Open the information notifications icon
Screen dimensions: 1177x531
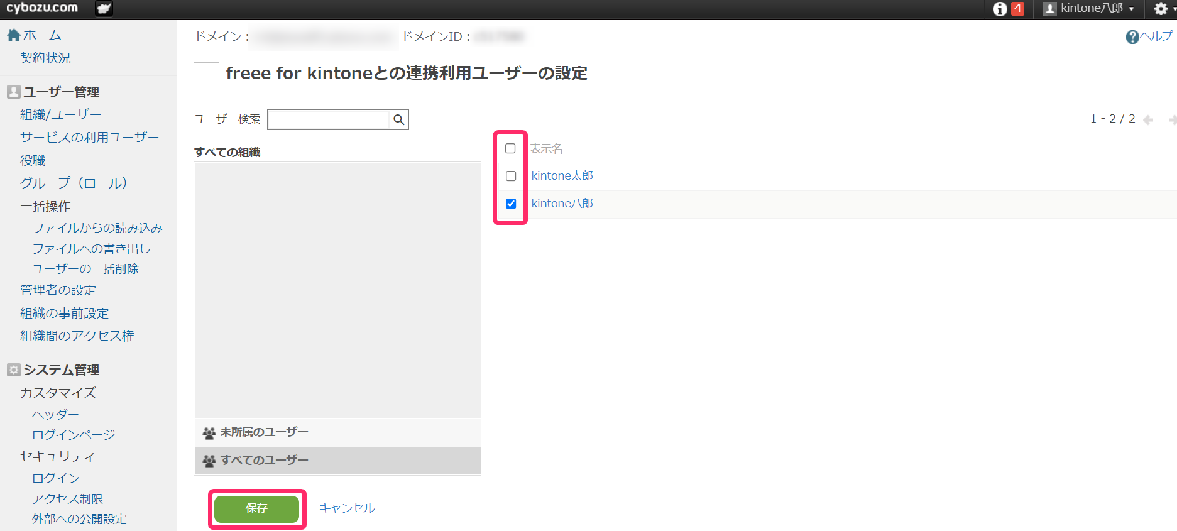pyautogui.click(x=1000, y=9)
